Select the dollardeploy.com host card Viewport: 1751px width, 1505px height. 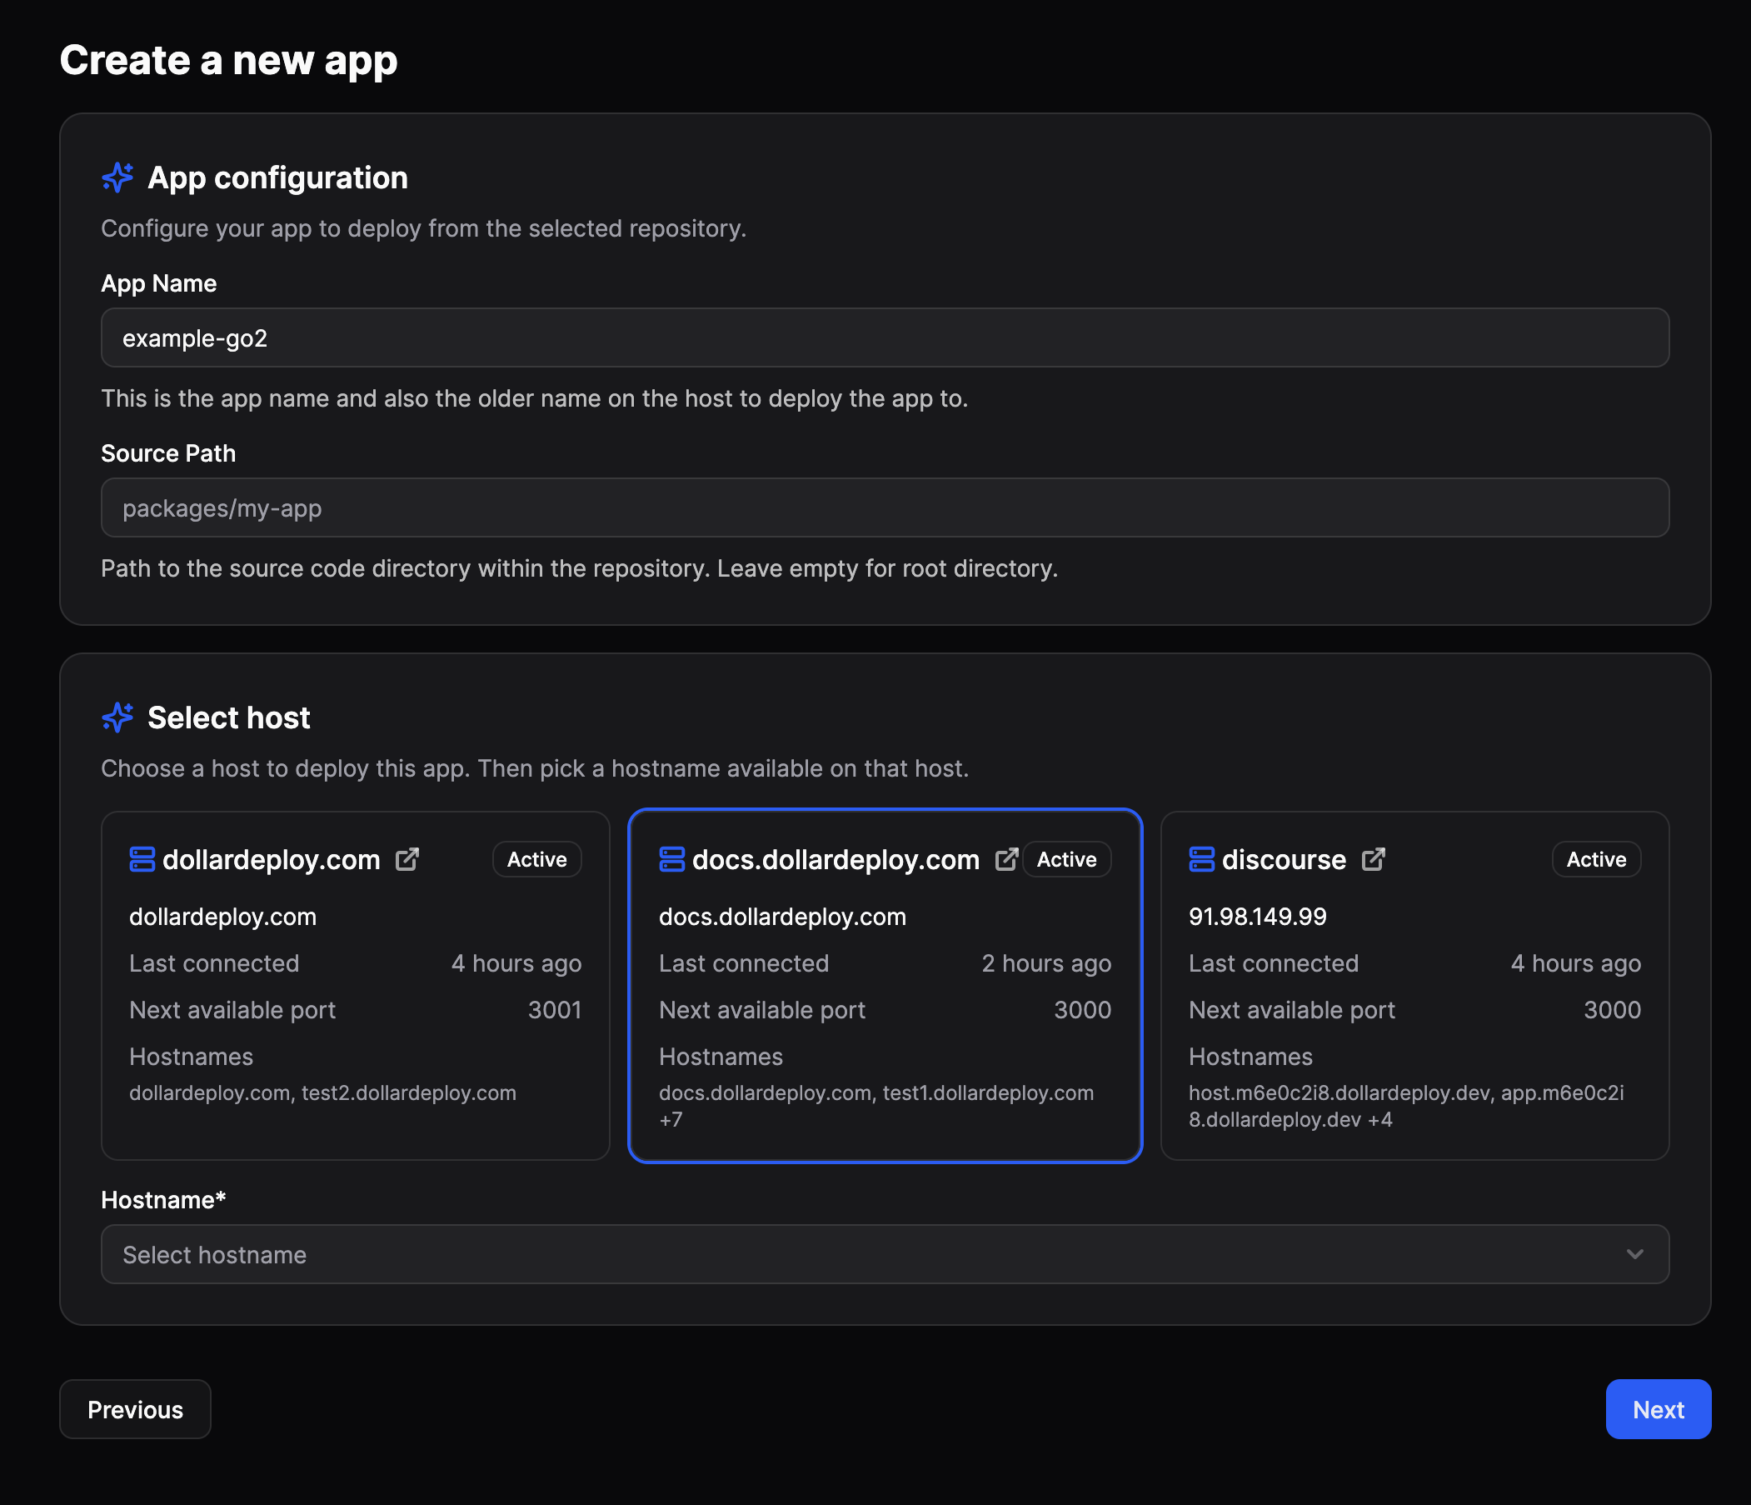[355, 997]
